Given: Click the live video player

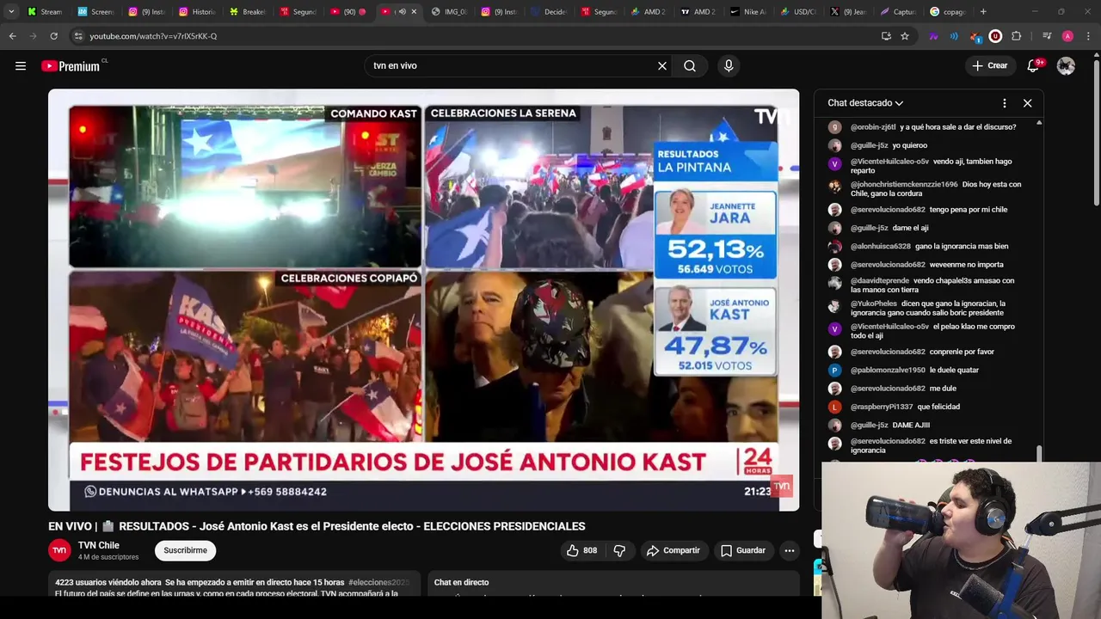Looking at the screenshot, I should click(x=423, y=300).
